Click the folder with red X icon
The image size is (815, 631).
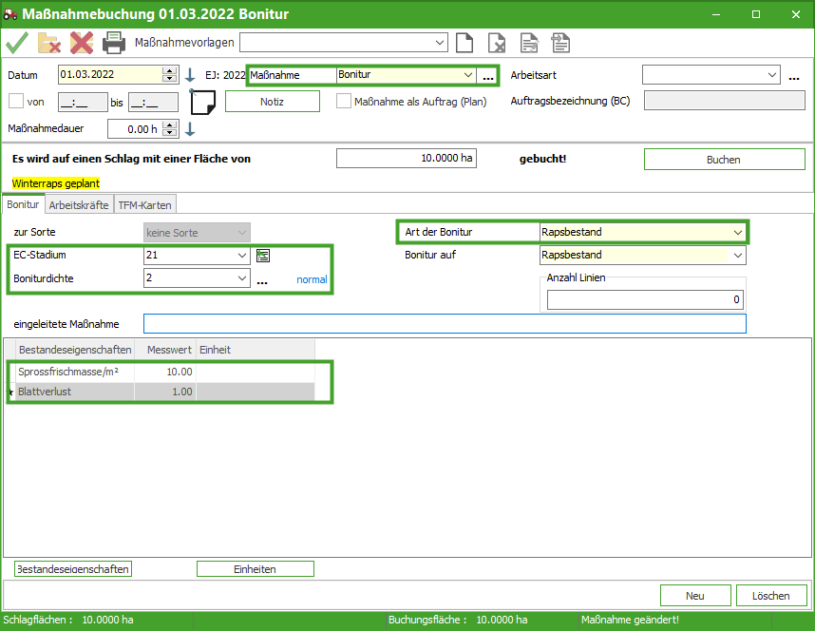[48, 43]
